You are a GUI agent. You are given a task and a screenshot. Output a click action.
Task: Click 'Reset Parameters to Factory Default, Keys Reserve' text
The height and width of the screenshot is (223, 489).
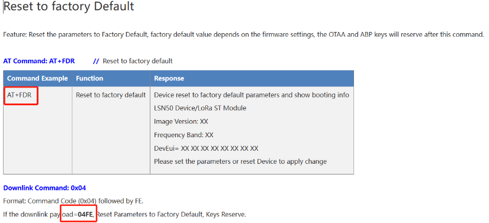pyautogui.click(x=171, y=214)
